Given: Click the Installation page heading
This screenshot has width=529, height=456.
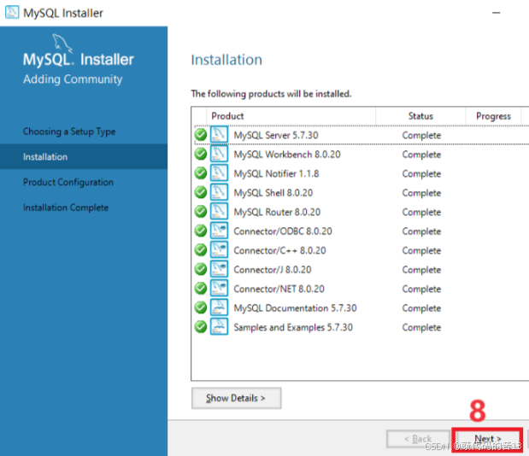Looking at the screenshot, I should click(x=226, y=60).
